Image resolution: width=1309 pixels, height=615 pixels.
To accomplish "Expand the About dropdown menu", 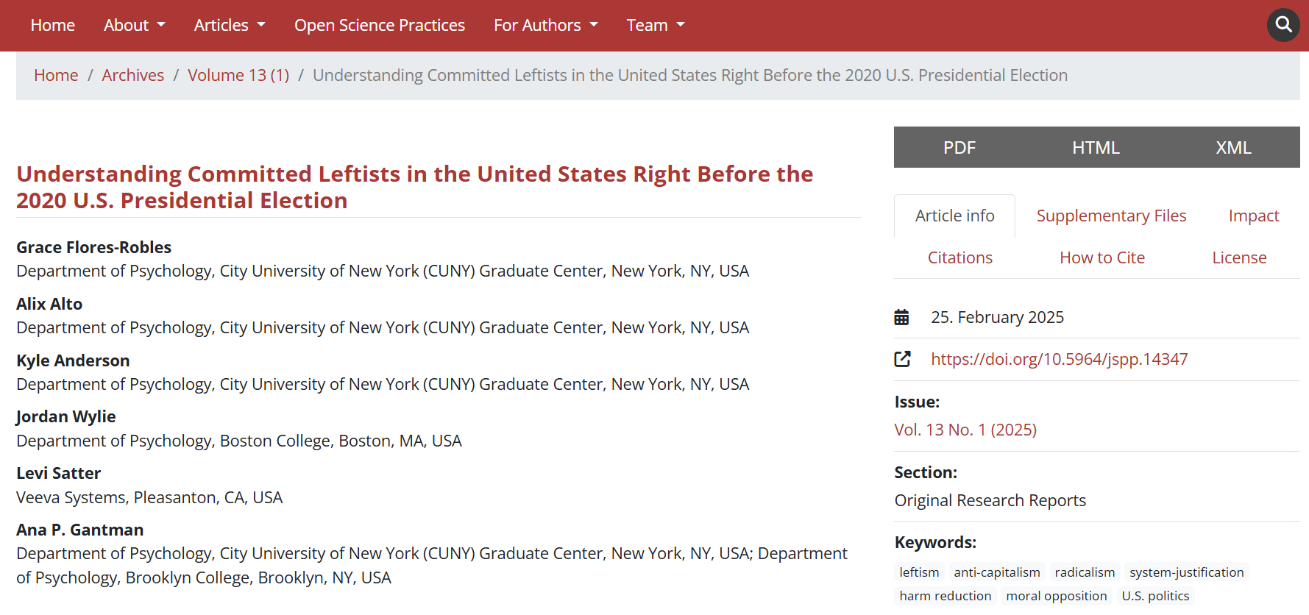I will click(x=134, y=25).
